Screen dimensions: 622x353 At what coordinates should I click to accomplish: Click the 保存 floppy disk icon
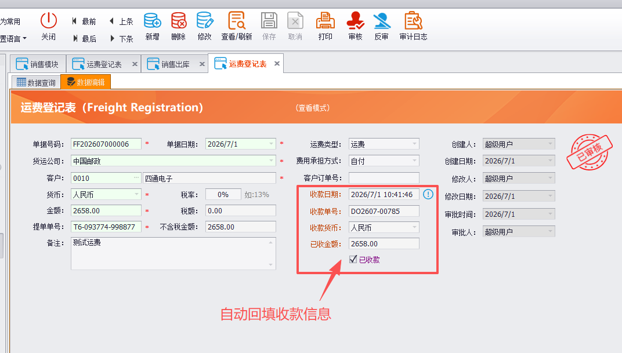pos(269,20)
